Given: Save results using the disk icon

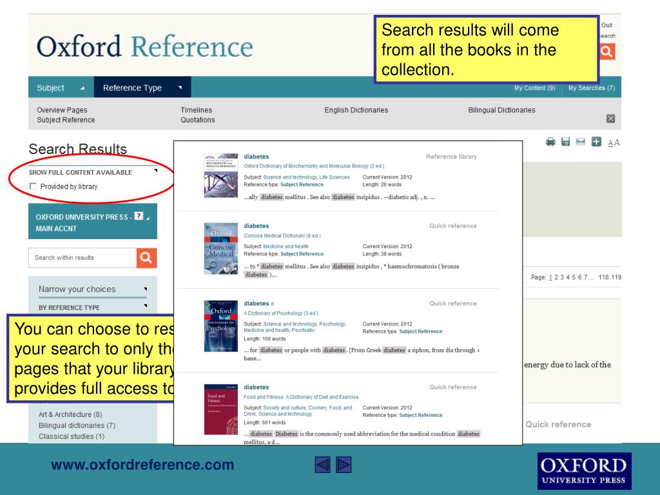Looking at the screenshot, I should pyautogui.click(x=565, y=142).
